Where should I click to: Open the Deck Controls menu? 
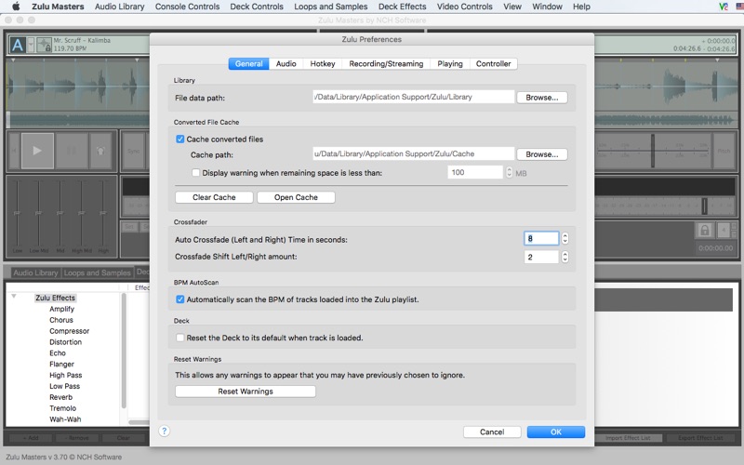257,7
